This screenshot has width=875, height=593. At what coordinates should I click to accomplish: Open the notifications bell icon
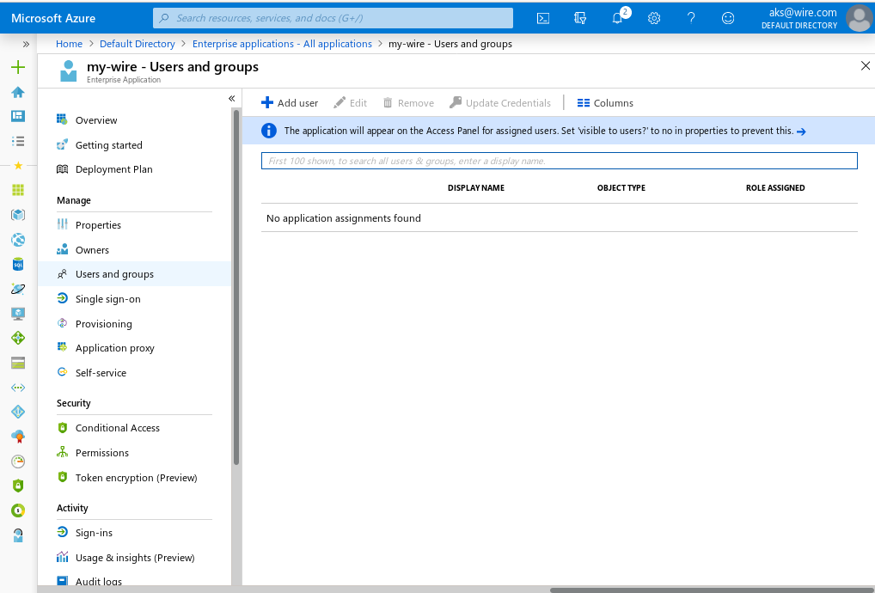[617, 18]
